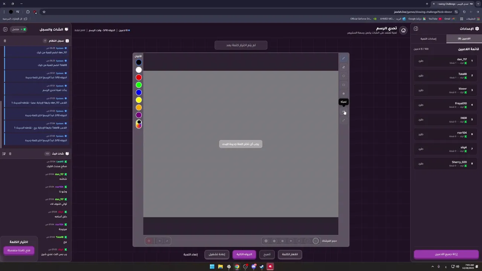482x271 pixels.
Task: Open a new browser tab
Action: coord(427,4)
